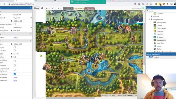This screenshot has height=99, width=176.
Task: Toggle the unbounded scrolling checkbox
Action: 15,24
